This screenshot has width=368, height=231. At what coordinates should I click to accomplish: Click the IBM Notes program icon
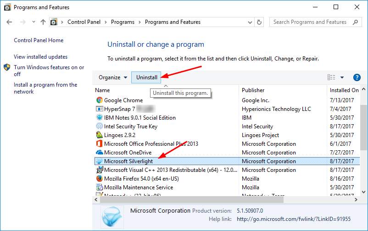point(100,117)
